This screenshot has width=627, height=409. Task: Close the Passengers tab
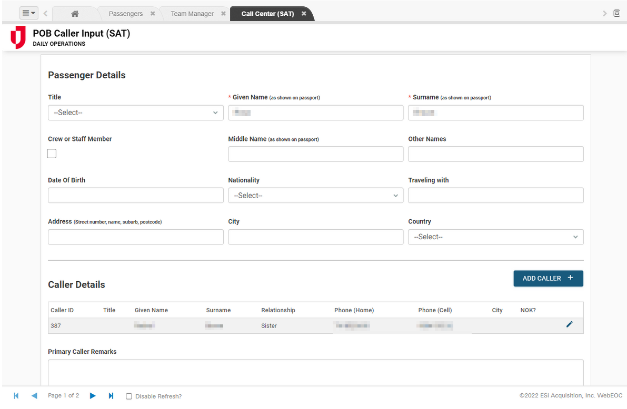(x=153, y=14)
